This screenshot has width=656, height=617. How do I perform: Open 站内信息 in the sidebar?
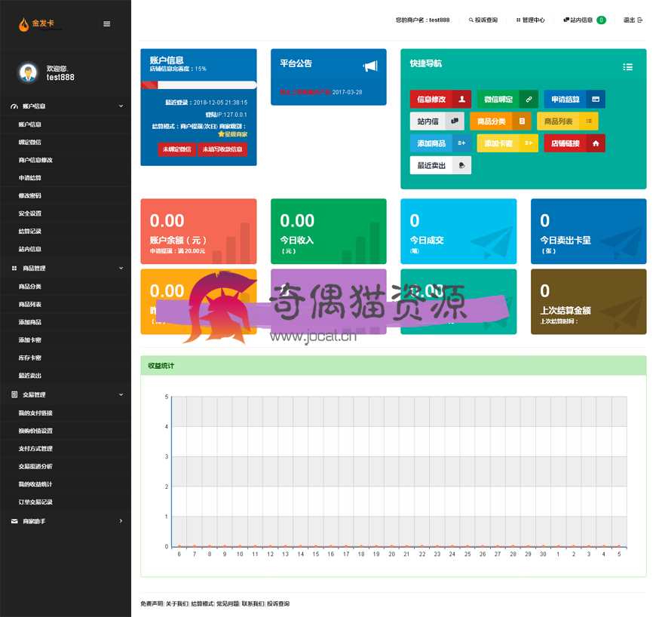pos(29,249)
